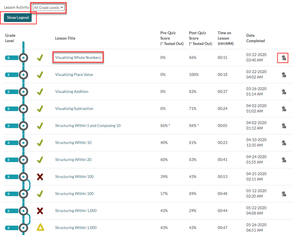The image size is (294, 235).
Task: Open the passing Structuring Within 100 lesson
Action: coord(74,193)
